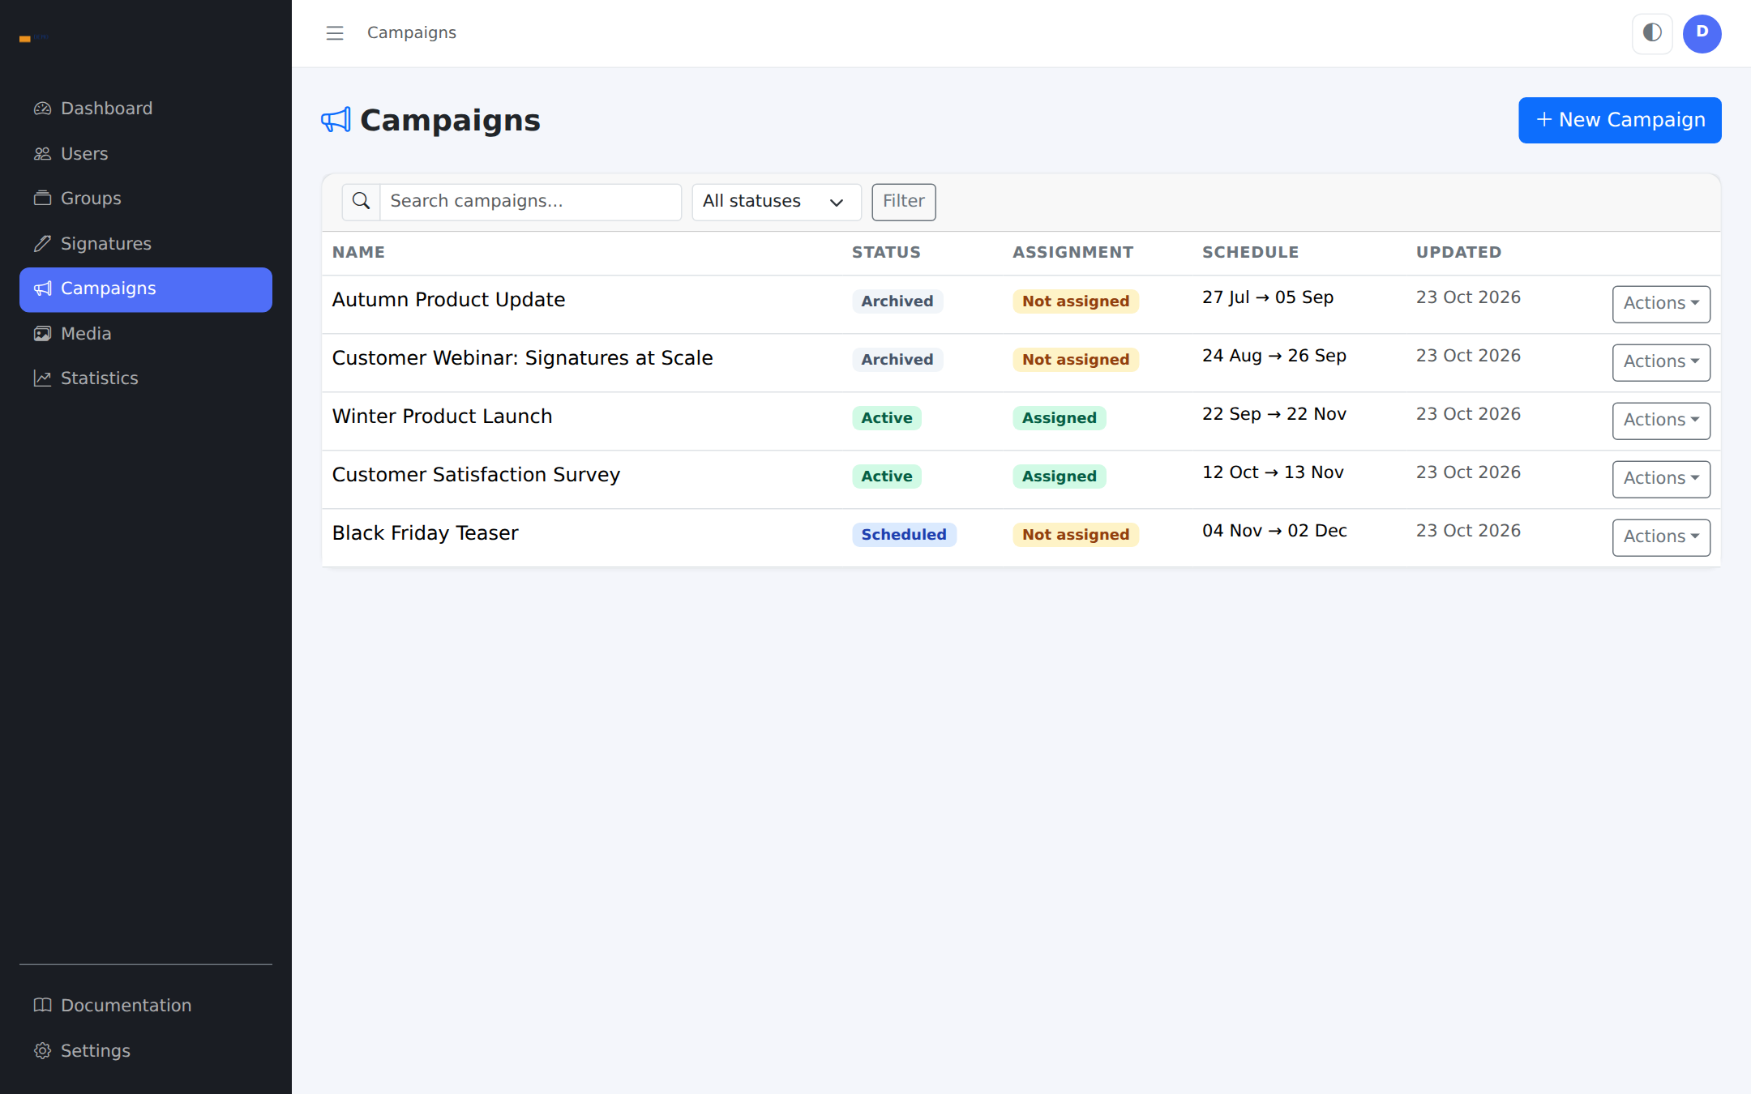
Task: Click Customer Satisfaction Survey campaign name
Action: click(x=476, y=476)
